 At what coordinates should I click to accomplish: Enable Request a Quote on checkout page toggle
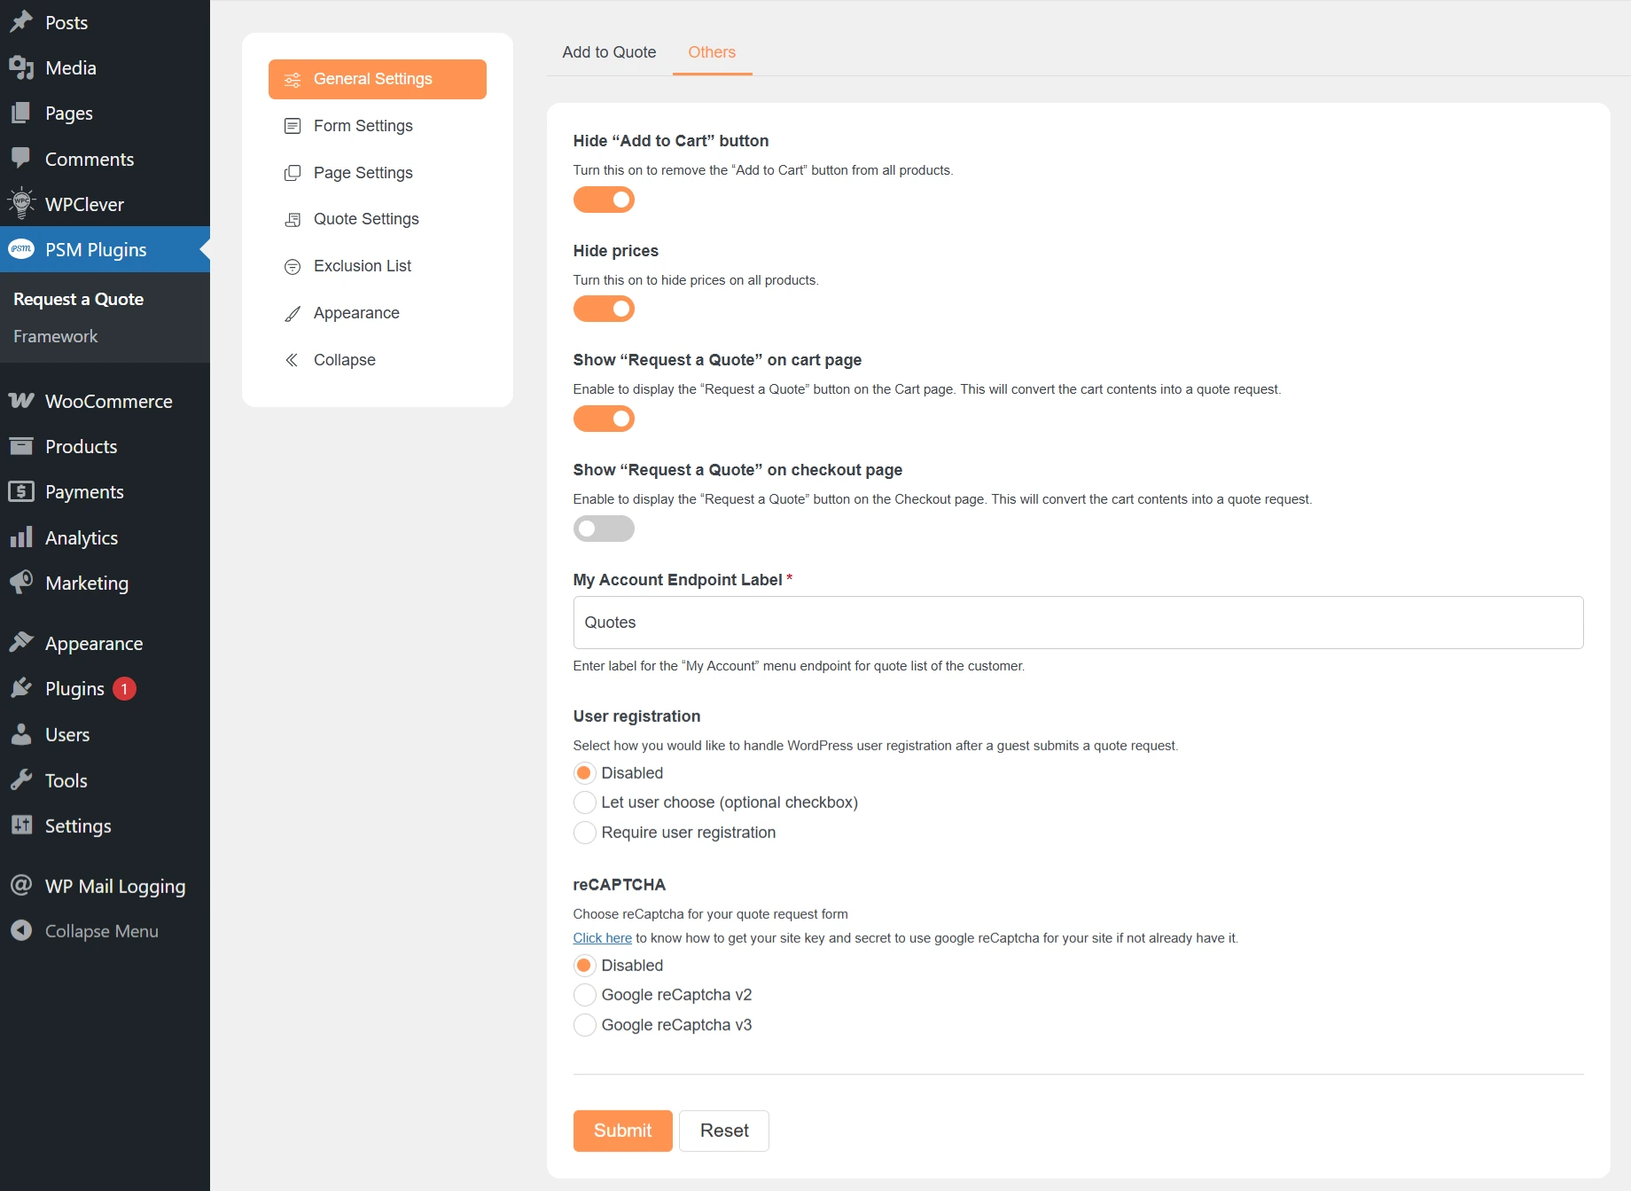[604, 529]
